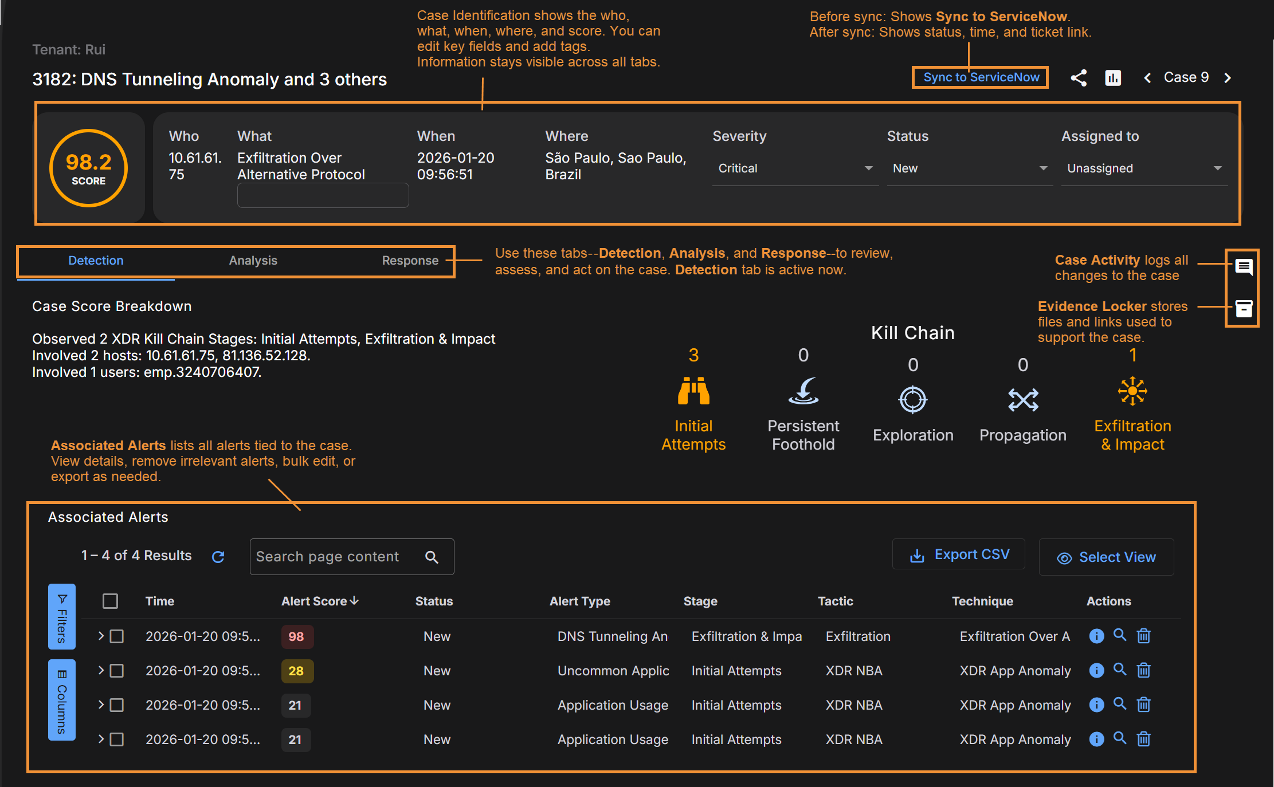Viewport: 1274px width, 787px height.
Task: Refresh the associated alerts results
Action: click(218, 557)
